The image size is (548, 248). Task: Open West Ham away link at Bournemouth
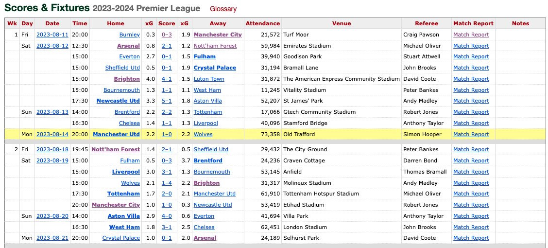(207, 90)
